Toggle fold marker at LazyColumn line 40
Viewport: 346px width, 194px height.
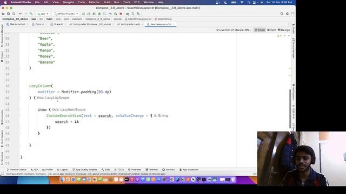click(x=19, y=98)
